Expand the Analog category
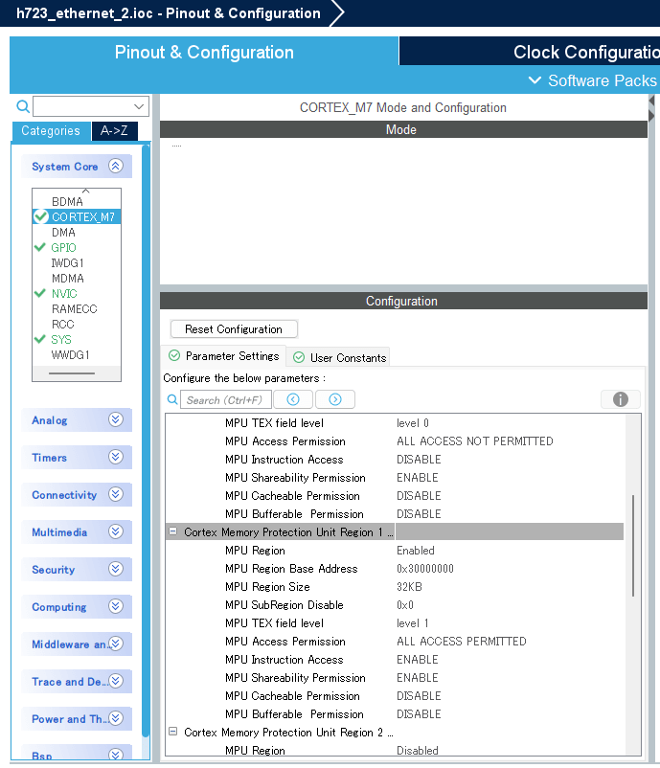 pyautogui.click(x=116, y=419)
